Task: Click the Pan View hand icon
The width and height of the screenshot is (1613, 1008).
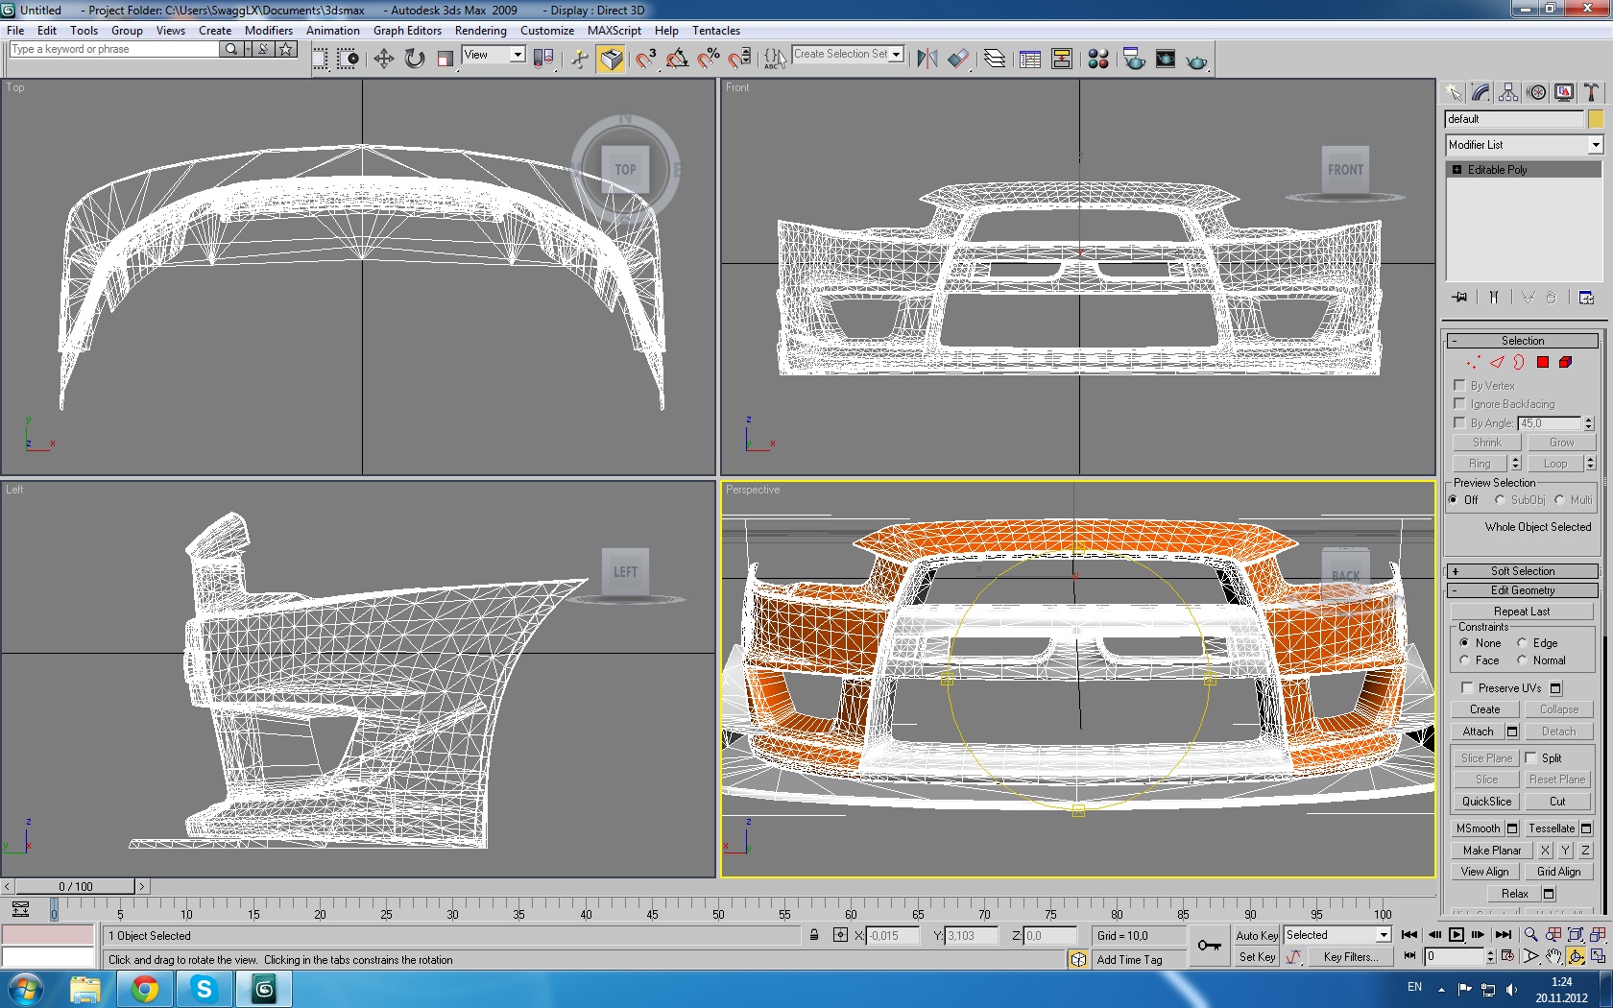Action: point(1553,956)
